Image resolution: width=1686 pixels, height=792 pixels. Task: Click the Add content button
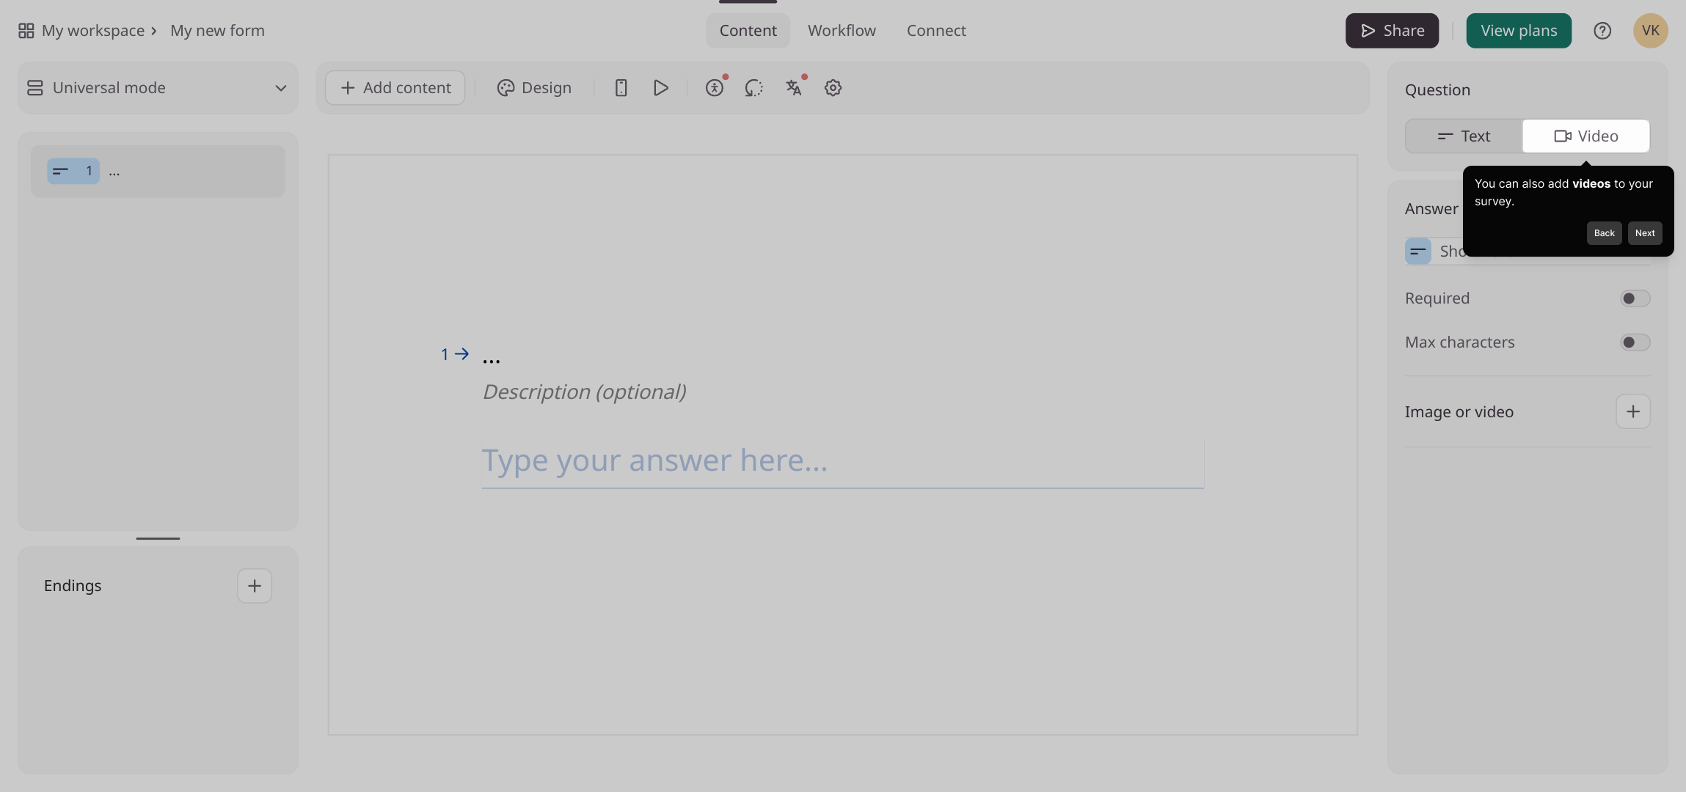click(395, 88)
